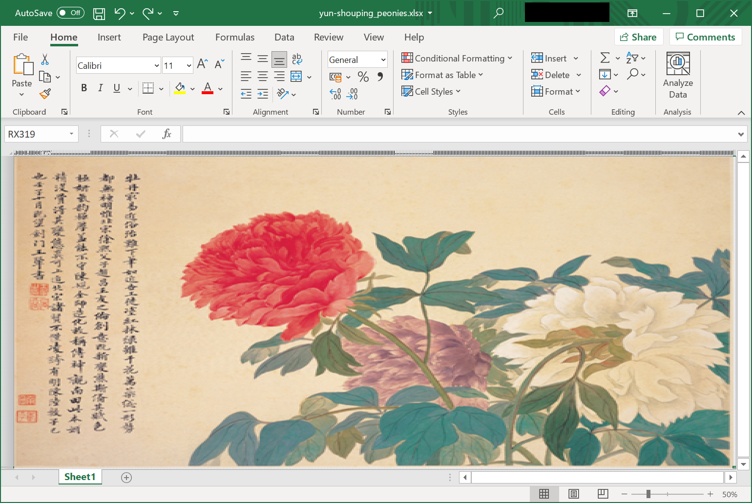Toggle Center horizontal text alignment

[x=263, y=76]
